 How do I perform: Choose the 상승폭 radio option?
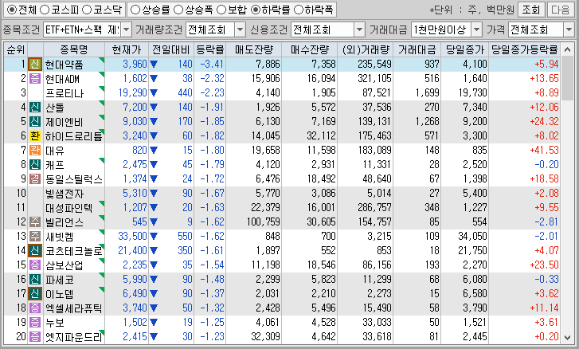[178, 10]
